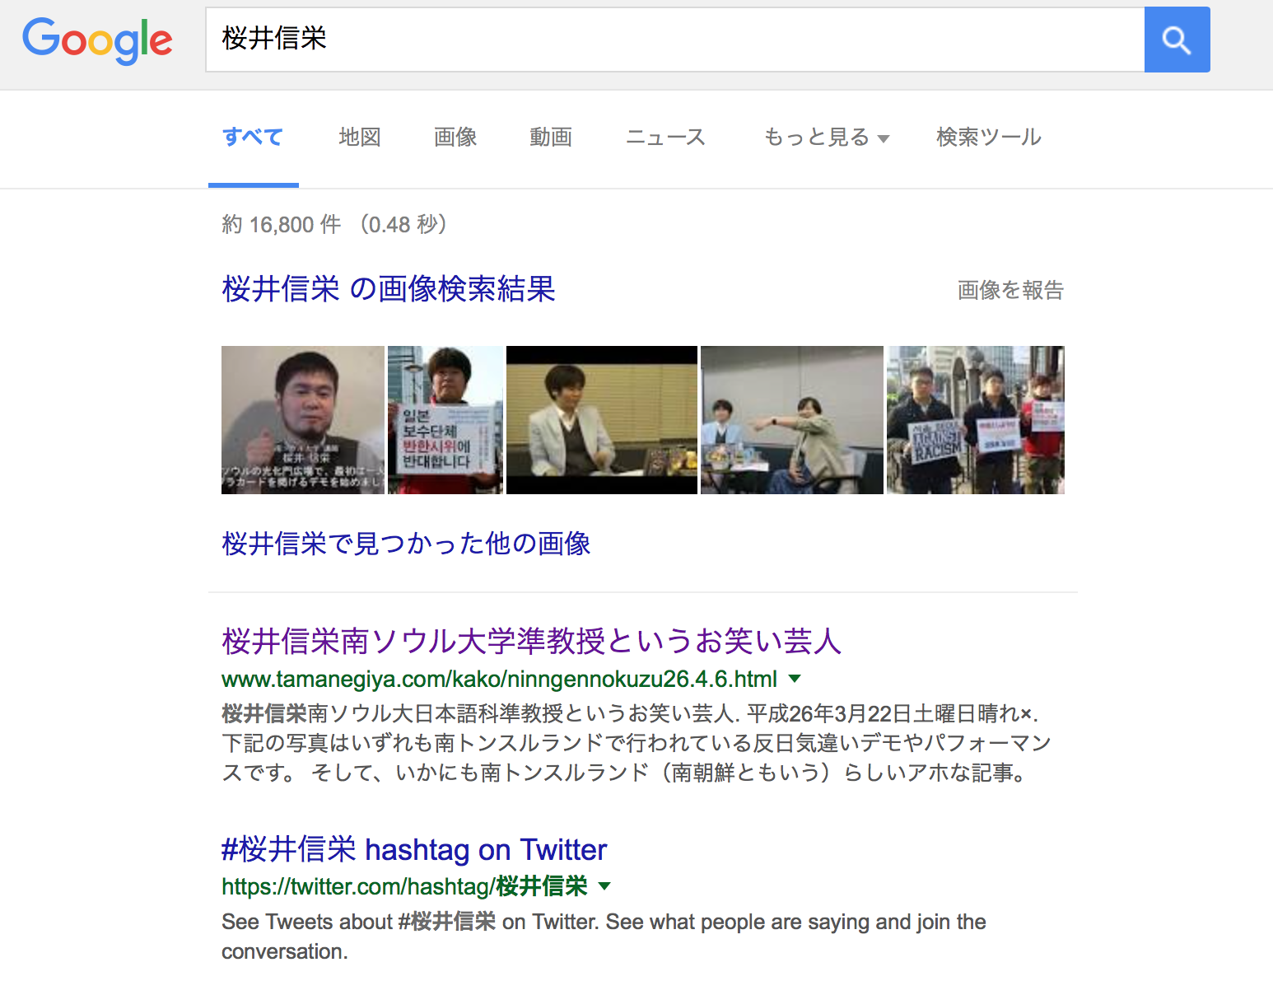
Task: Click 画像を報告 link
Action: [x=1010, y=290]
